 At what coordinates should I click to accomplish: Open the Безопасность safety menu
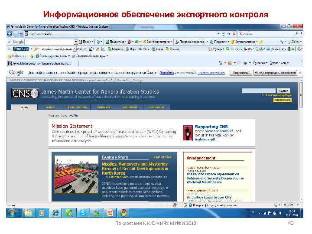tap(279, 63)
